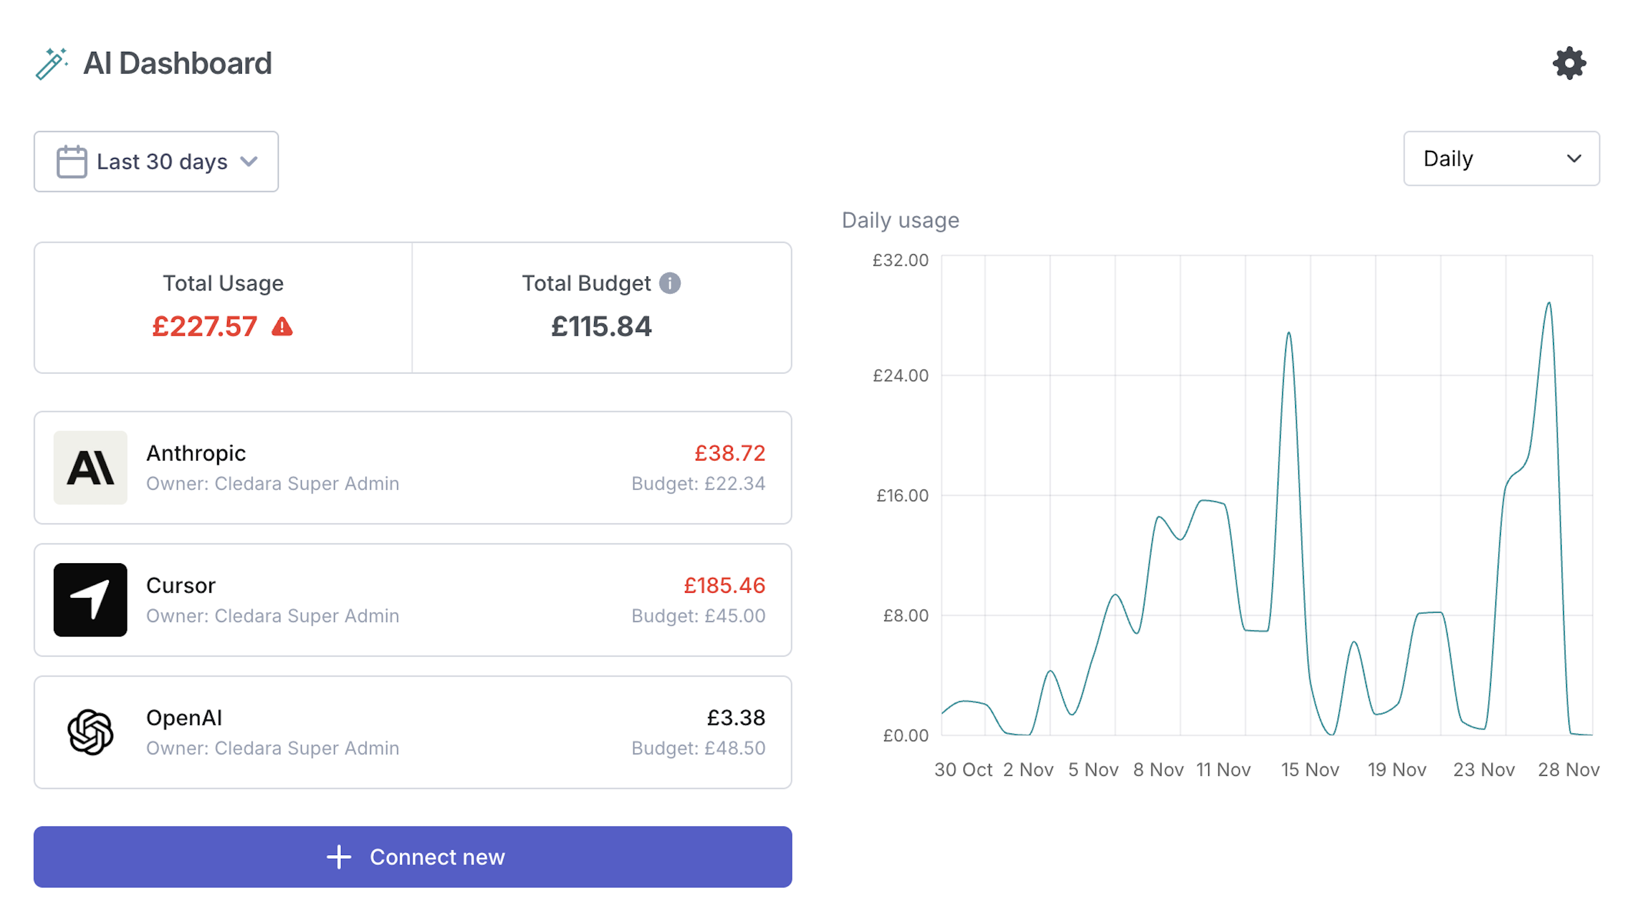This screenshot has width=1632, height=920.
Task: Click the Cursor £185.46 usage amount
Action: (724, 585)
